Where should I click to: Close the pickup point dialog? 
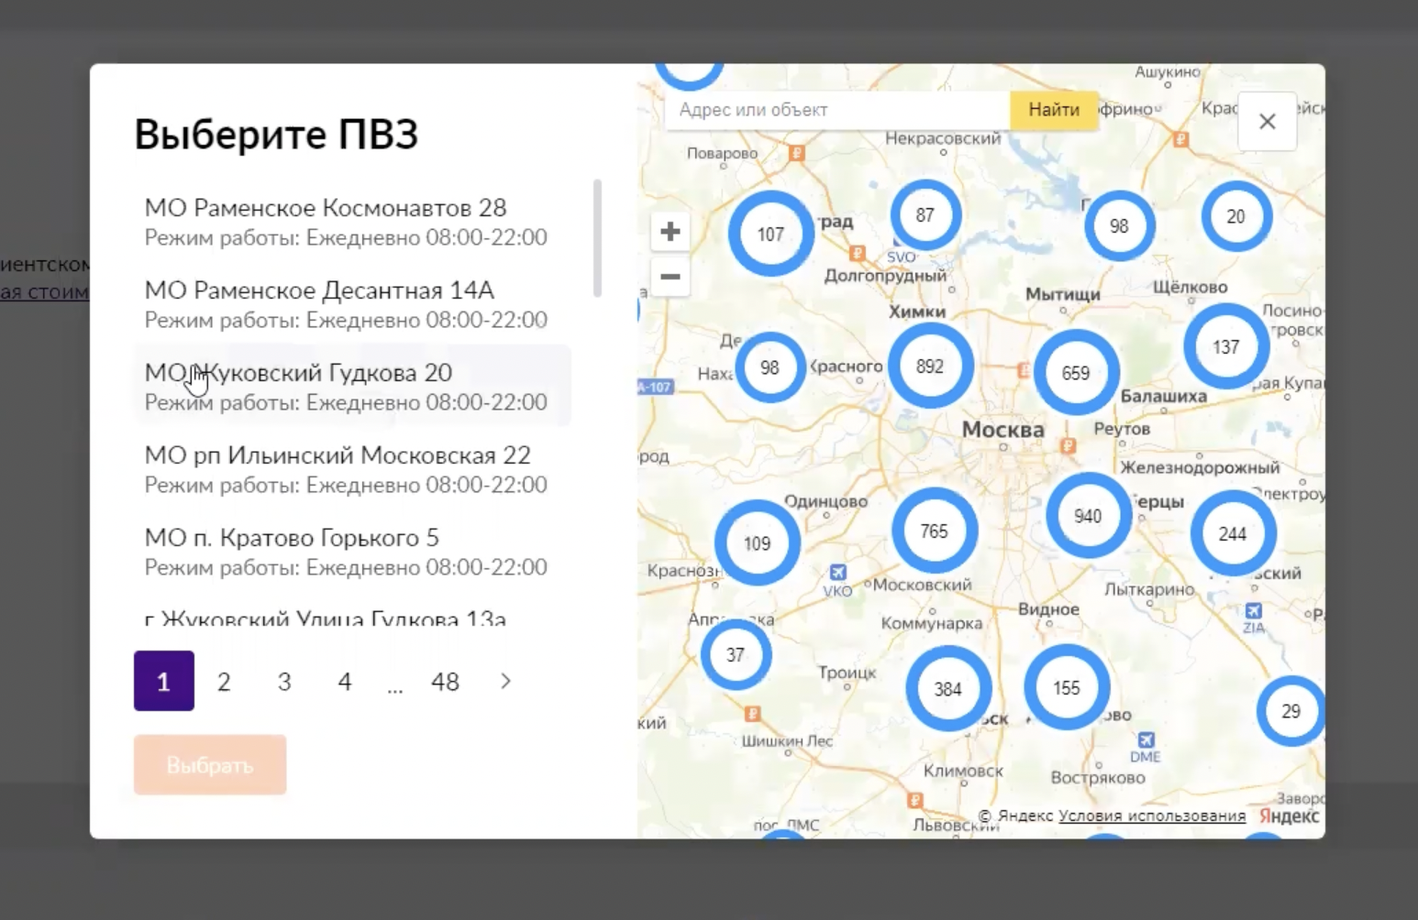point(1267,121)
